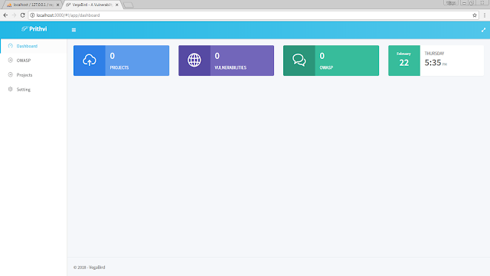Click the 0 Vulnerabilities card text
This screenshot has width=490, height=276.
pyautogui.click(x=230, y=61)
